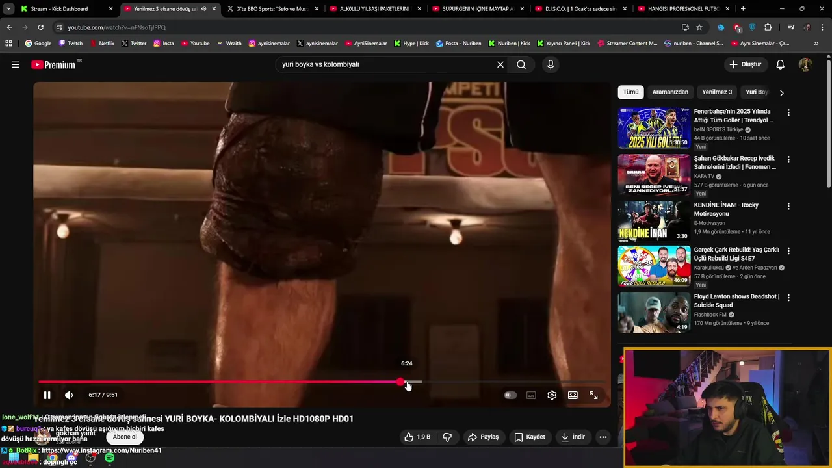This screenshot has height=468, width=832.
Task: Turn on subtitles in the video player
Action: tap(531, 395)
